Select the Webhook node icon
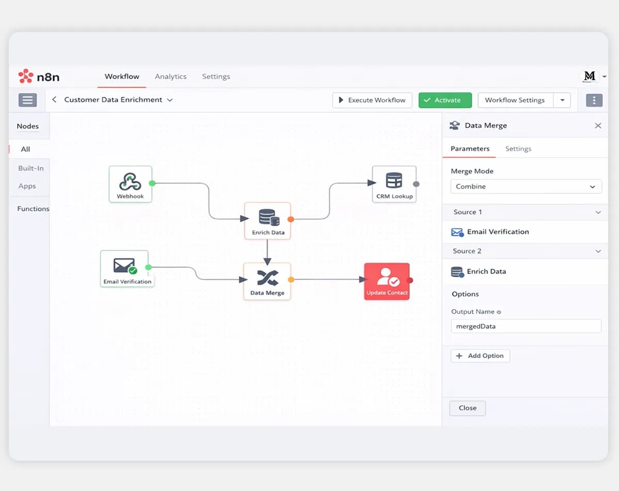Viewport: 619px width, 491px height. click(x=131, y=184)
